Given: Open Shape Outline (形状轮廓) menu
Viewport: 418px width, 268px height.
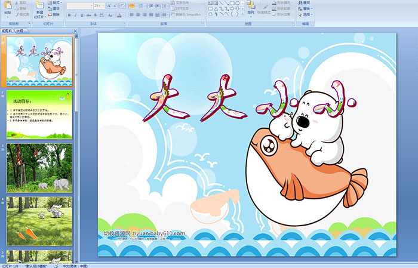Looking at the screenshot, I should [282, 8].
